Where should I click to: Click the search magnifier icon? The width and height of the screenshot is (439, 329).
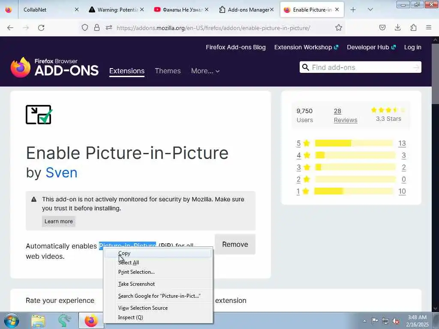click(x=306, y=67)
